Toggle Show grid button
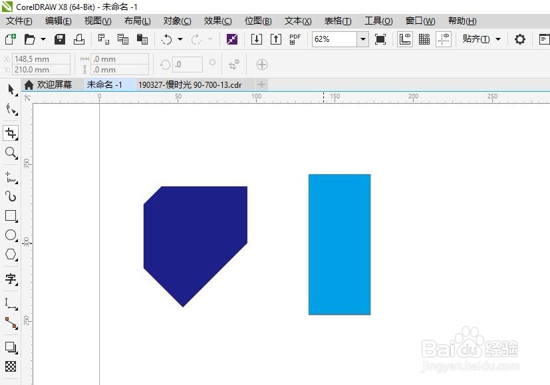550x385 pixels. 424,39
